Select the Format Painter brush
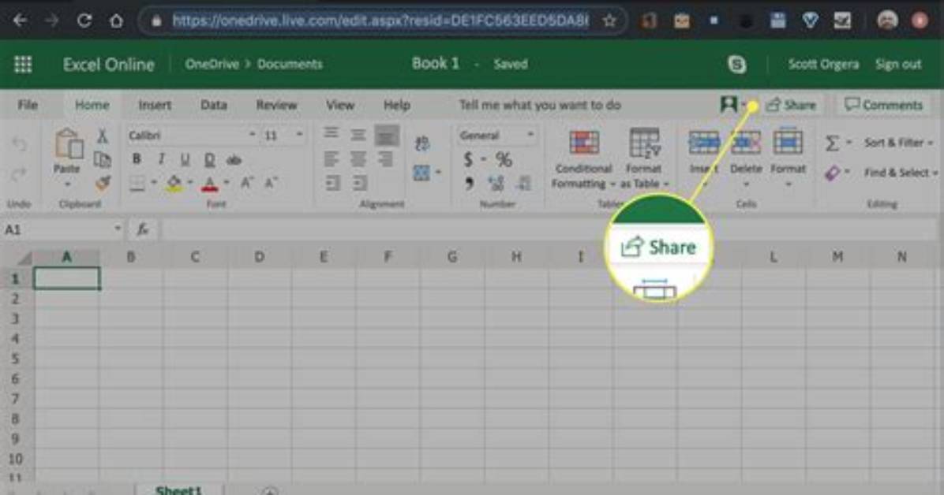The height and width of the screenshot is (495, 944). point(103,182)
